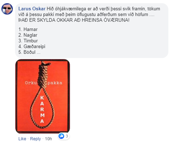Click the KARMA text inside the image

tap(42, 109)
